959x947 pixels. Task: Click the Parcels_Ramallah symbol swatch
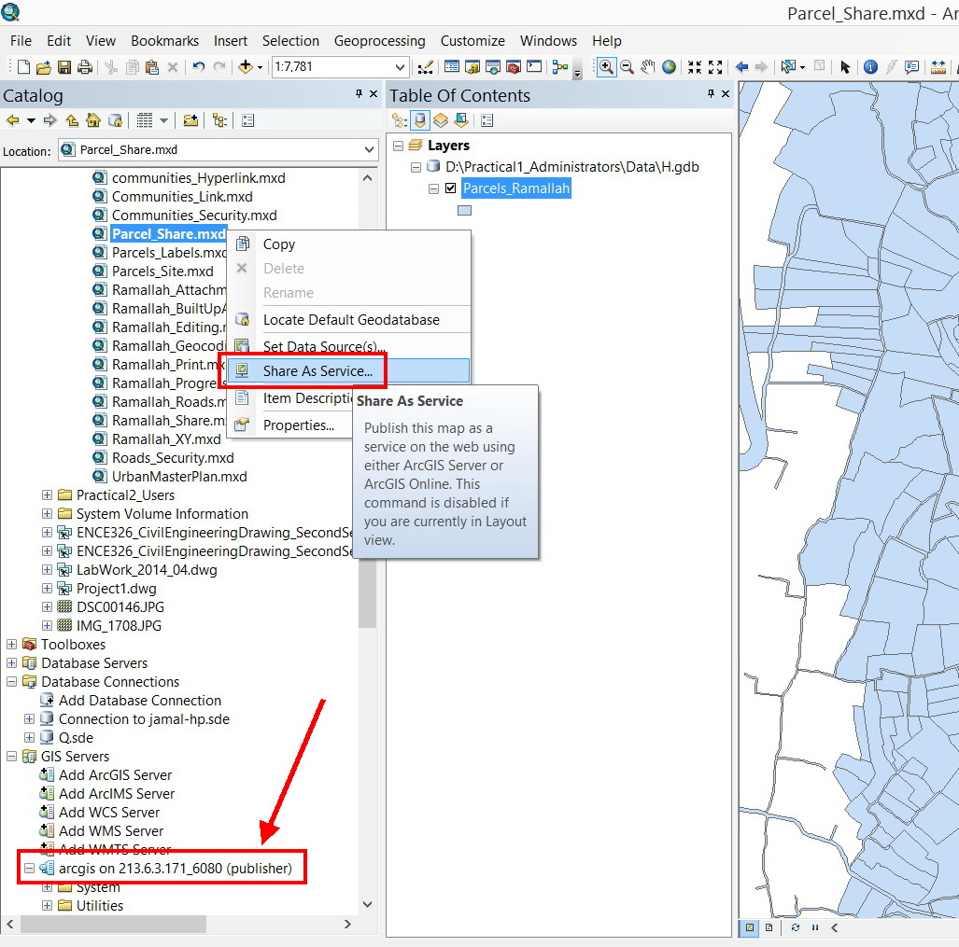pos(464,211)
